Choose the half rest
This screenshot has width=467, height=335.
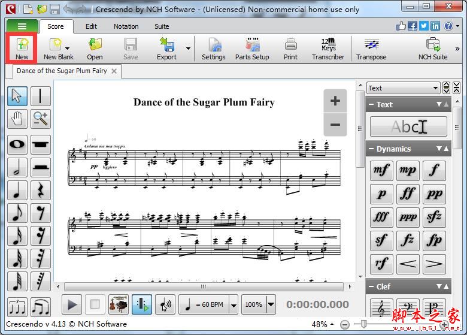click(41, 167)
